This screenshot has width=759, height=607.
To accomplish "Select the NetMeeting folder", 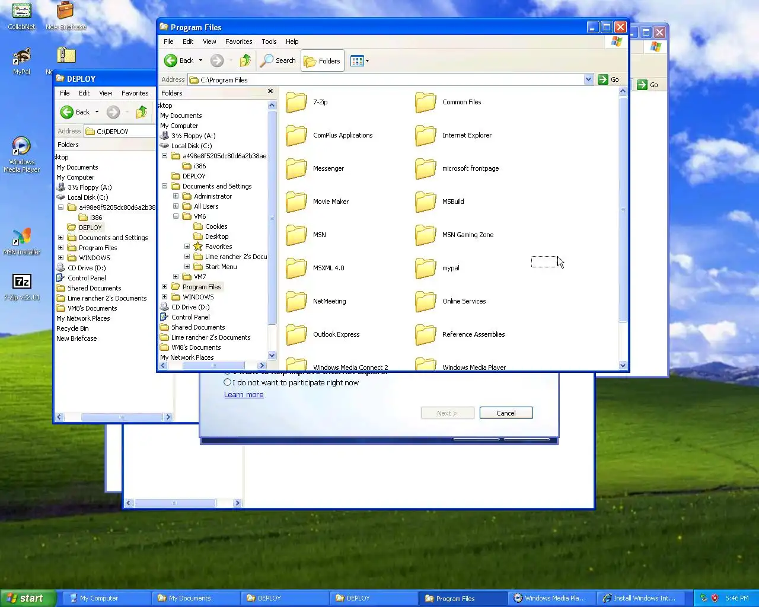I will [317, 301].
